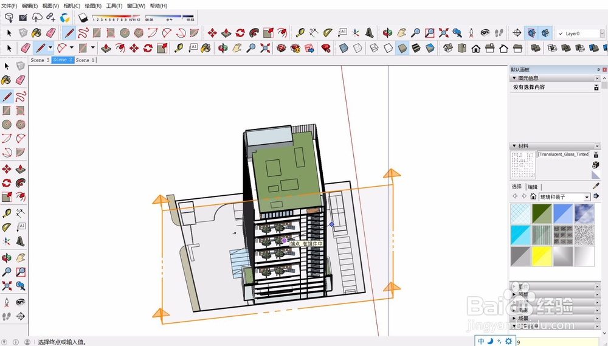
Task: Click the Create Material button
Action: (596, 165)
